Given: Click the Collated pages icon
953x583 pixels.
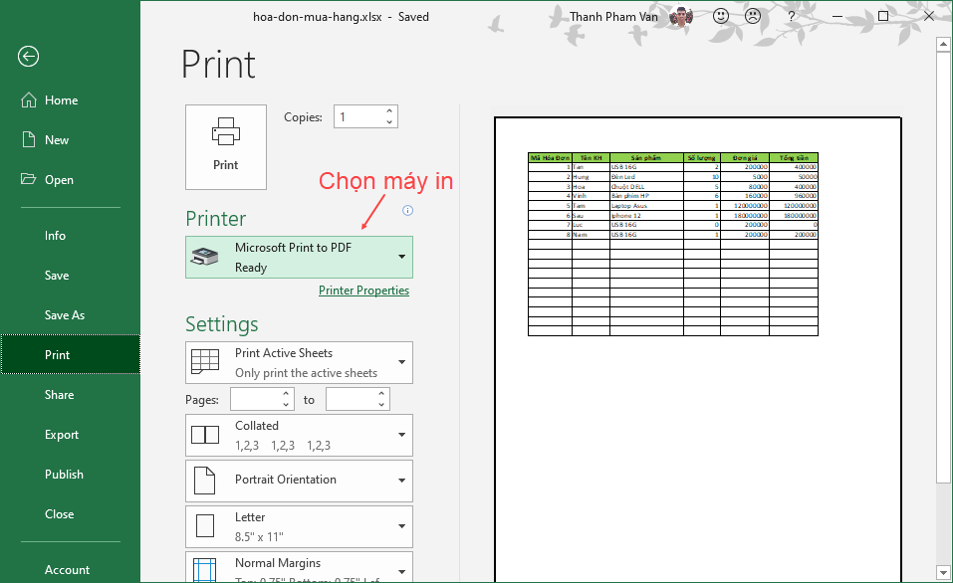Looking at the screenshot, I should click(205, 435).
